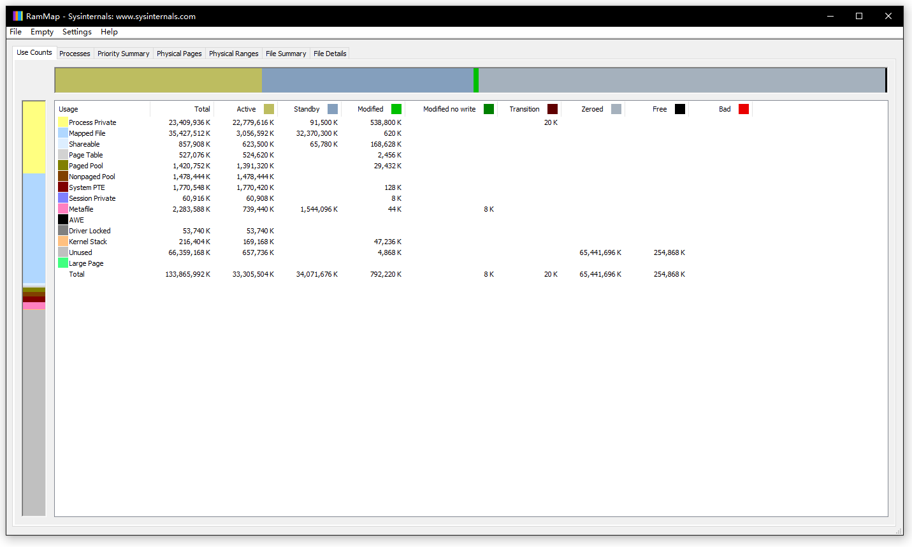Open the Physical Pages tab

point(179,54)
